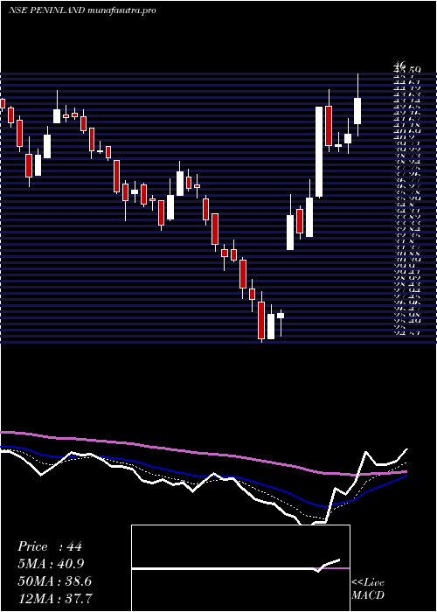437x612 pixels.
Task: Click the tallest white candlestick body
Action: point(319,151)
